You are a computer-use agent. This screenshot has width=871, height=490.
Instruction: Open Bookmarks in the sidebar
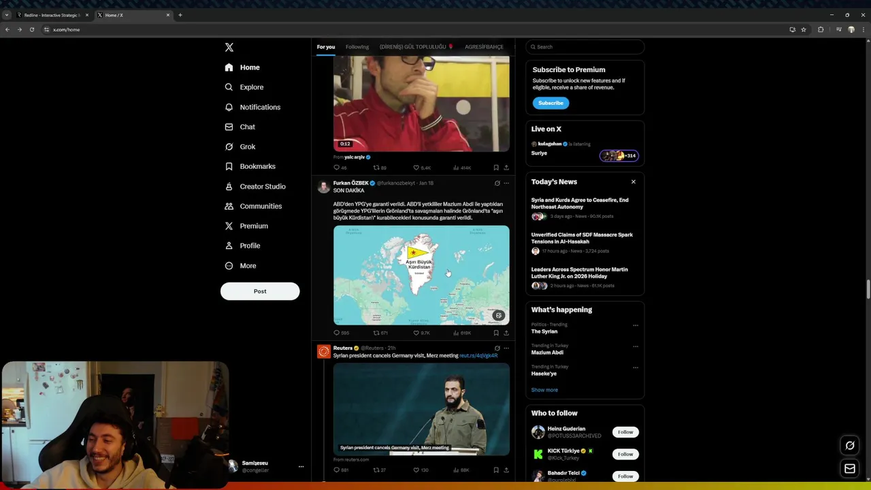[250, 166]
